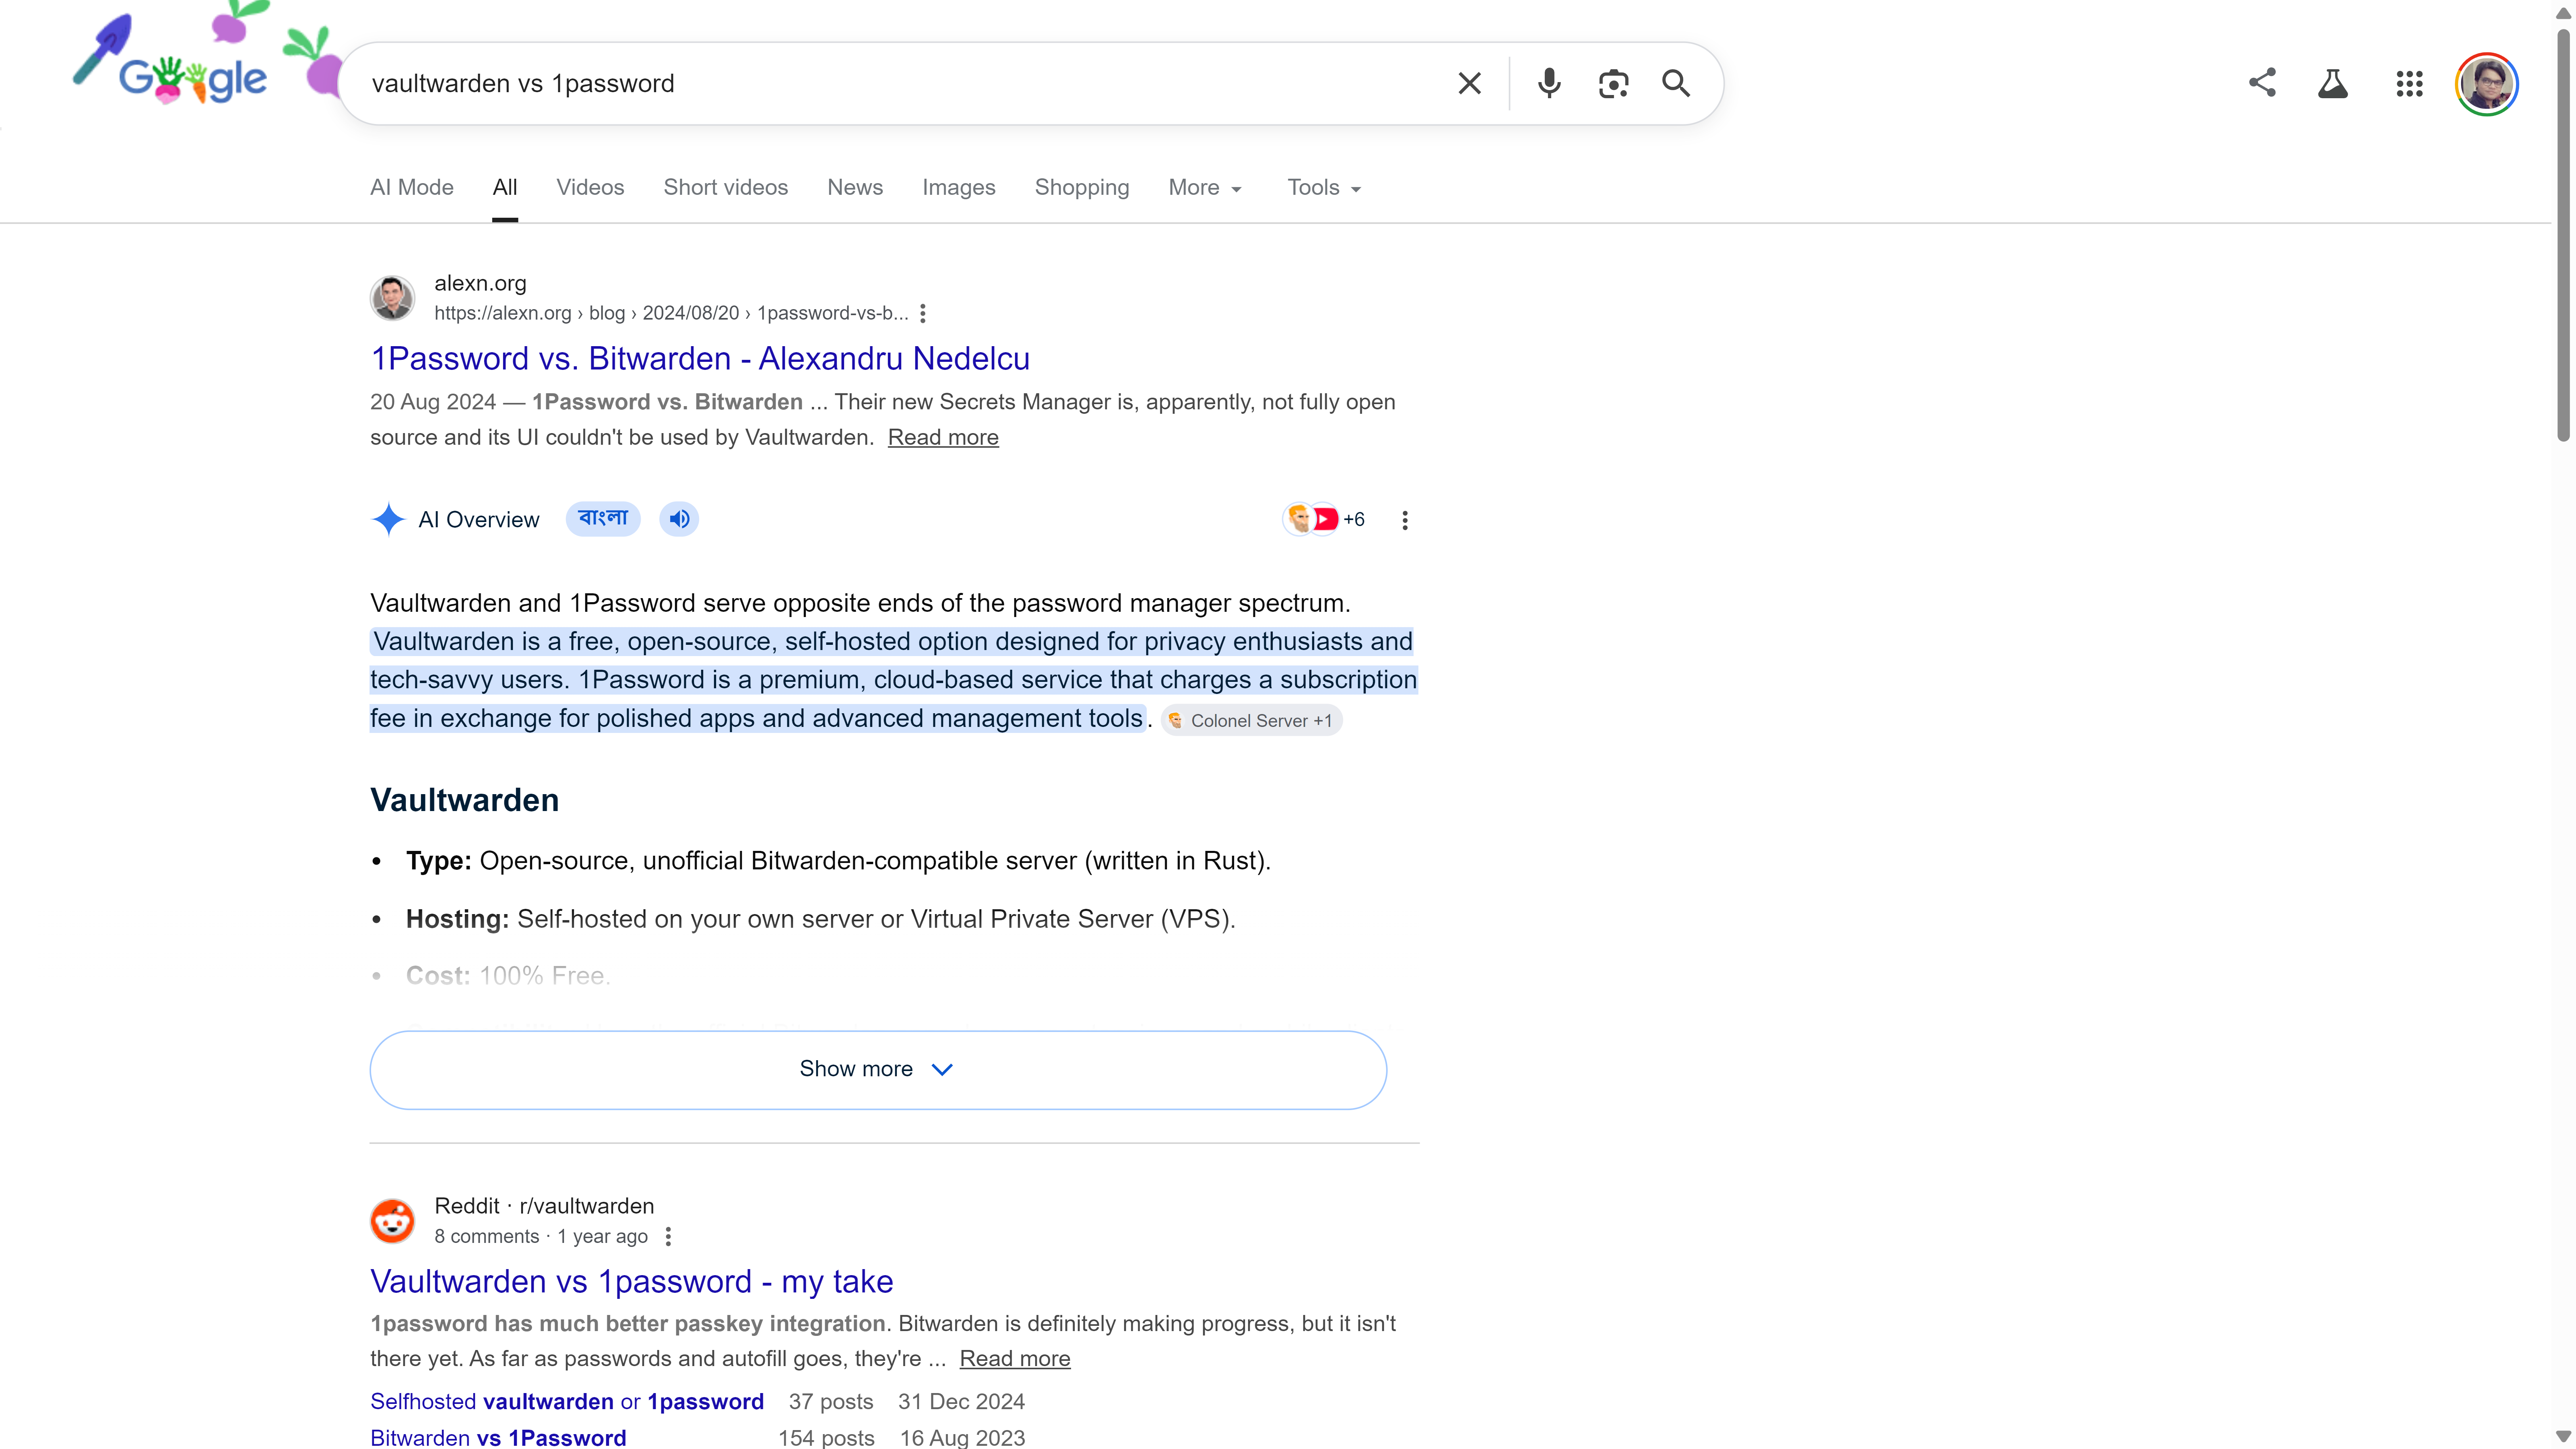Click into the search query field
The height and width of the screenshot is (1449, 2576).
(x=900, y=83)
